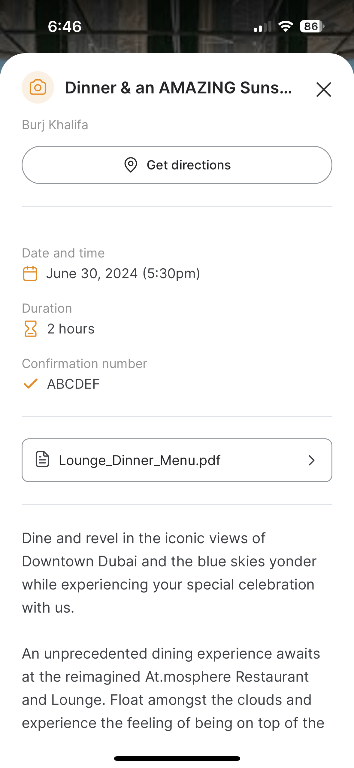Tap the home indicator bar
This screenshot has width=354, height=768.
tap(177, 758)
